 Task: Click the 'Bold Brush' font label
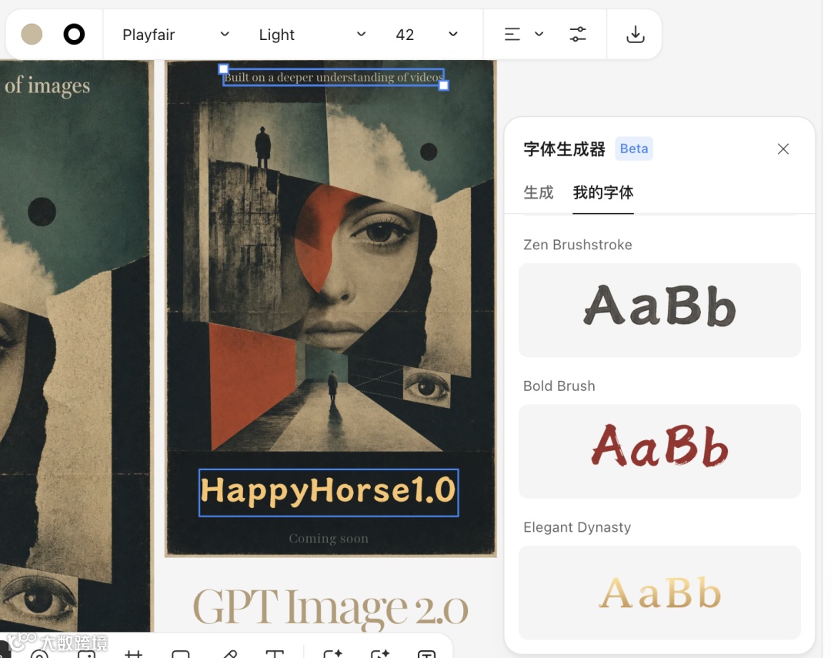559,386
